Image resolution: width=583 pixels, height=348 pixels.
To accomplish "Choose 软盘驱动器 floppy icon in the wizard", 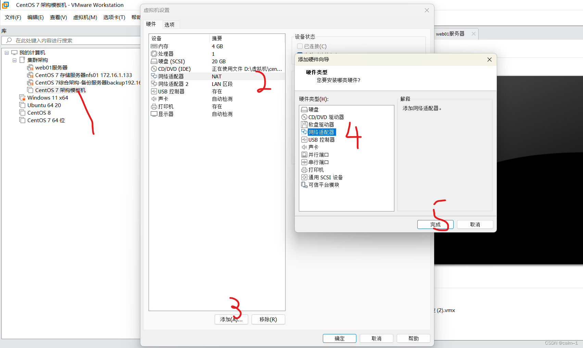I will [304, 125].
